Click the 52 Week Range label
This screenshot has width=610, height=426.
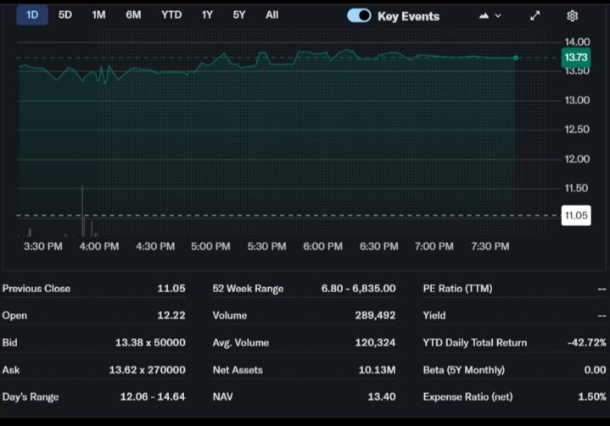pos(248,288)
